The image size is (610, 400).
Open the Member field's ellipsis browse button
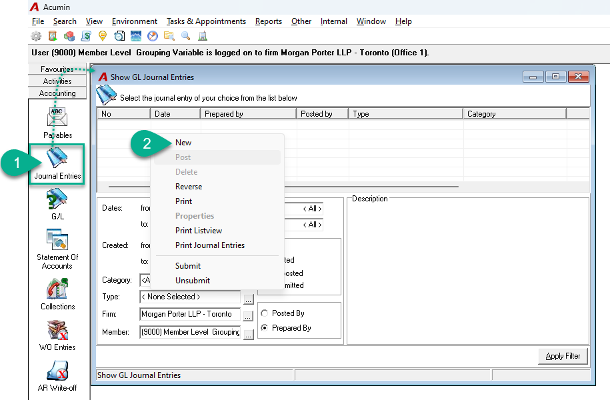click(x=248, y=334)
